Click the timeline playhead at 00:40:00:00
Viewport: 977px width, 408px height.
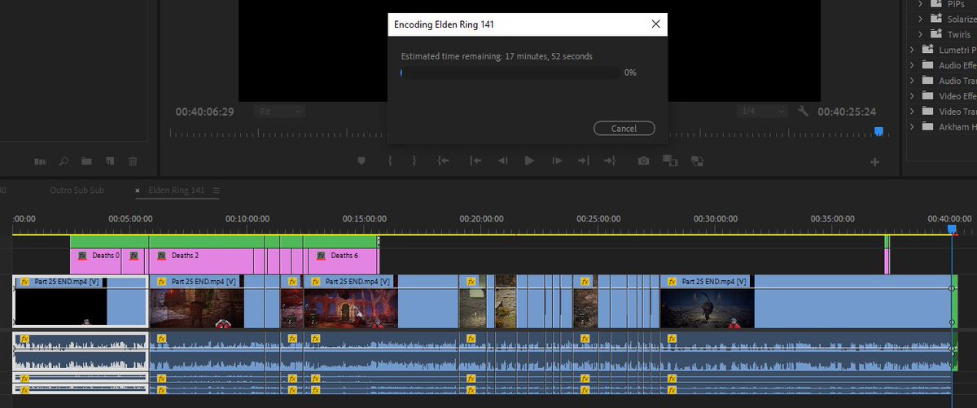[x=951, y=230]
